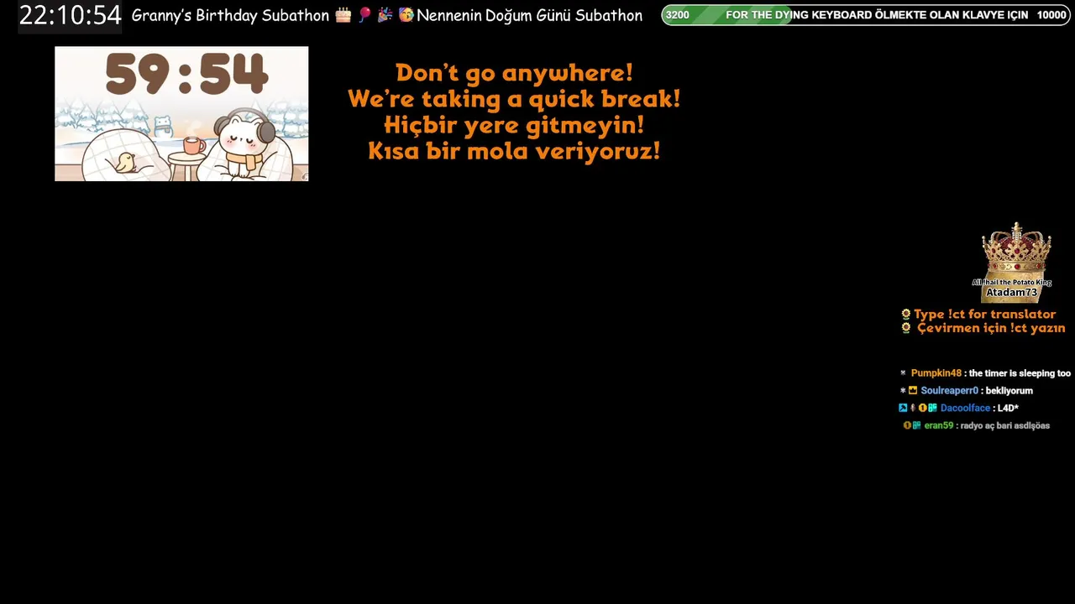Click the party face emoji in stream title

coord(406,15)
